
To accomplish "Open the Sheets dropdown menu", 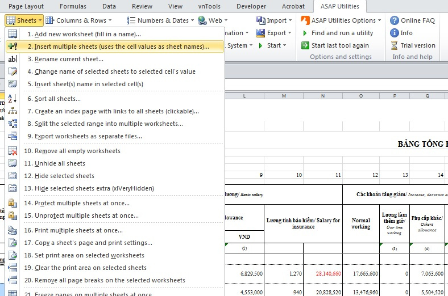I will (x=24, y=20).
